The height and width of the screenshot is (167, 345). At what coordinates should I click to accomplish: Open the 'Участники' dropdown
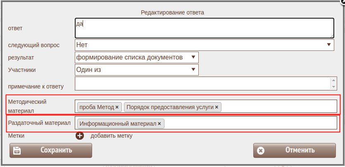(137, 70)
